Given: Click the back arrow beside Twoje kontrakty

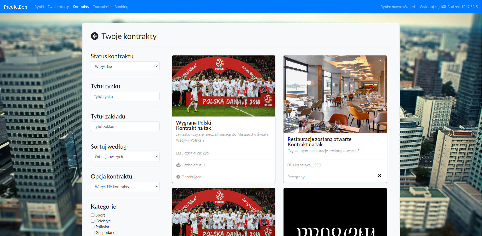Looking at the screenshot, I should click(x=95, y=36).
